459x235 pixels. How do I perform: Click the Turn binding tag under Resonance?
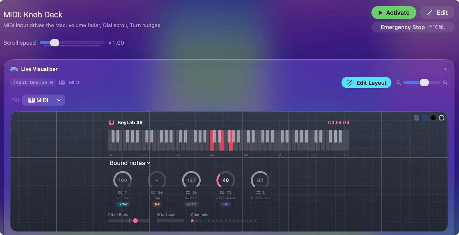(226, 204)
